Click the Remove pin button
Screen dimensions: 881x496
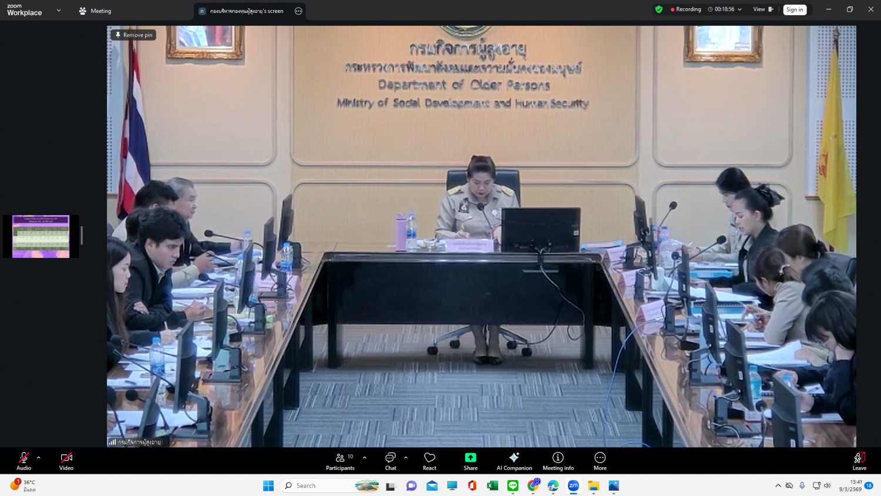click(134, 35)
